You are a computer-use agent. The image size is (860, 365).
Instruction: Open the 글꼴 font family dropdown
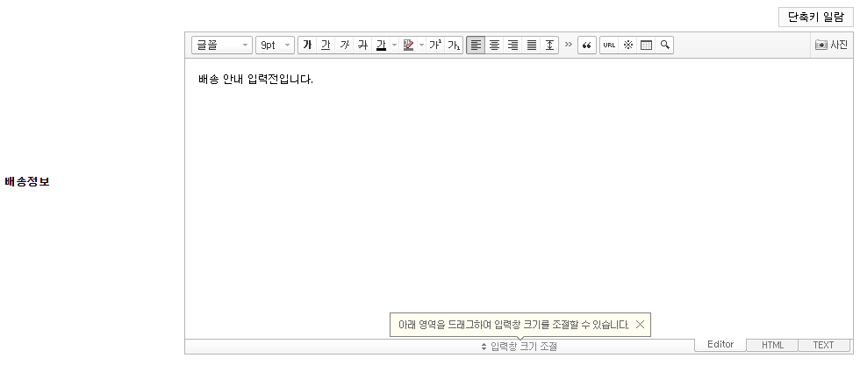222,45
